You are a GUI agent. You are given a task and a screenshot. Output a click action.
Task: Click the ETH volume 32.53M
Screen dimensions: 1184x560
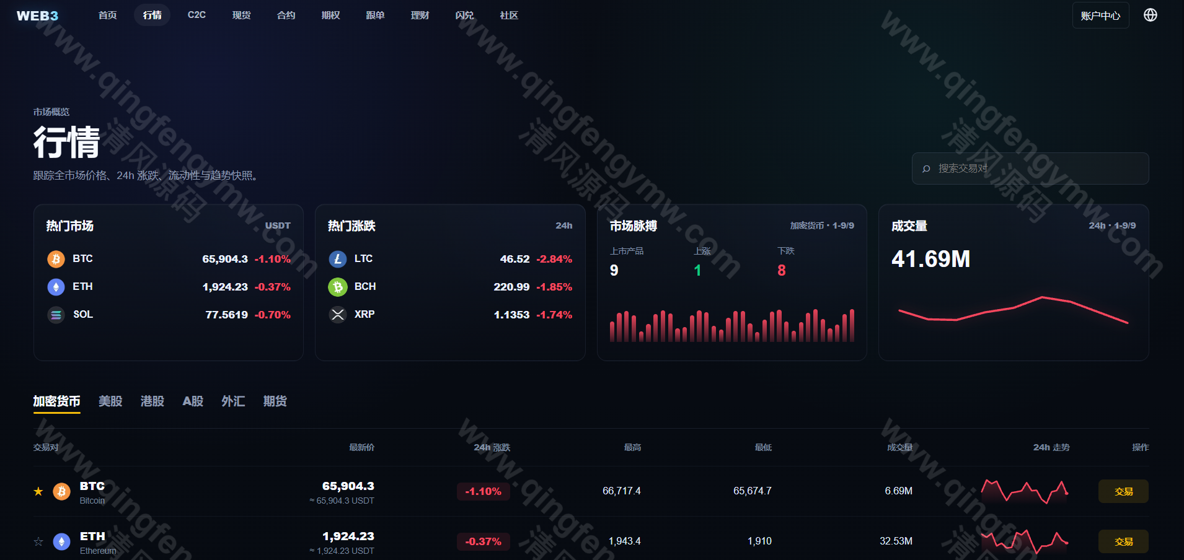click(x=896, y=541)
